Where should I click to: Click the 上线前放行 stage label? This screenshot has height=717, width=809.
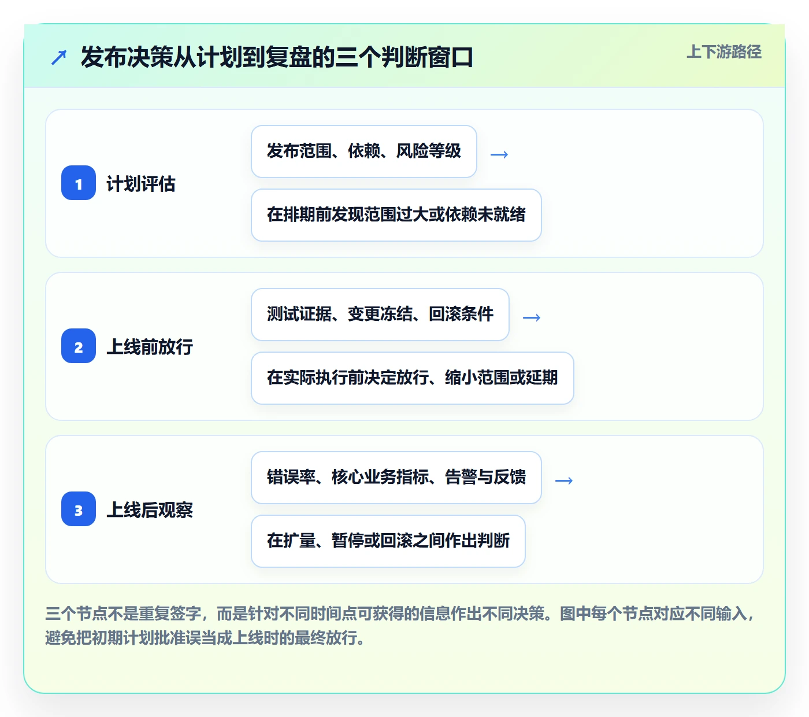pos(150,347)
